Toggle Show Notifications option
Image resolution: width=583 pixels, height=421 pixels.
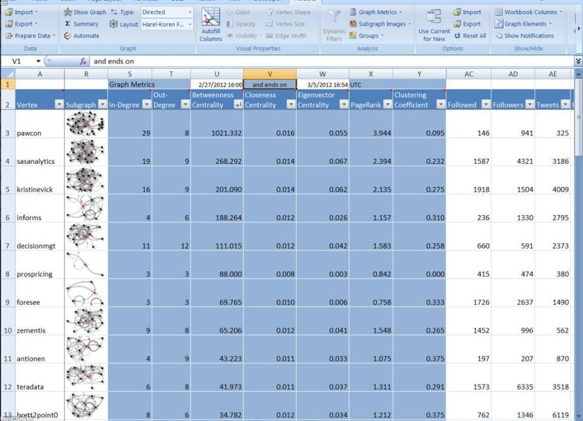pyautogui.click(x=524, y=36)
